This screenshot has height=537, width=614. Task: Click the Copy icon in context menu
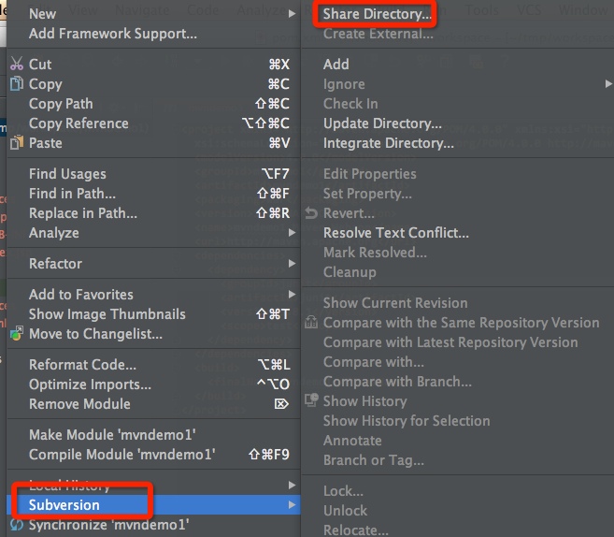pyautogui.click(x=16, y=84)
